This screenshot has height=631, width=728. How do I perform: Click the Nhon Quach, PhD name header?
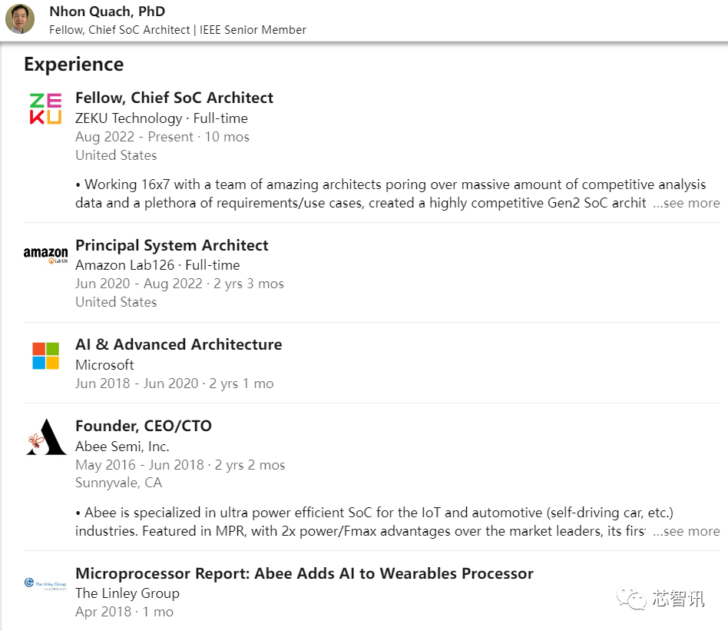pyautogui.click(x=108, y=12)
